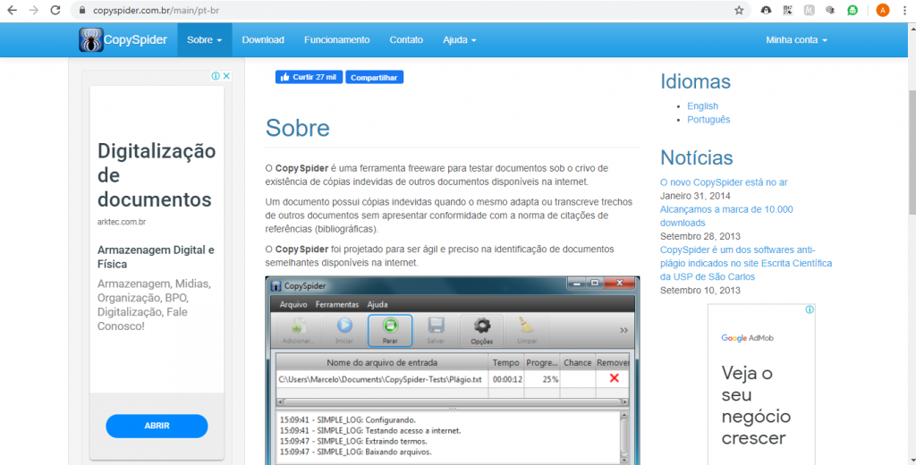
Task: Open the Escrita Científica USP news link
Action: point(746,263)
